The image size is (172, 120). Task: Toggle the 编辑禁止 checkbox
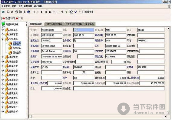click(x=83, y=12)
